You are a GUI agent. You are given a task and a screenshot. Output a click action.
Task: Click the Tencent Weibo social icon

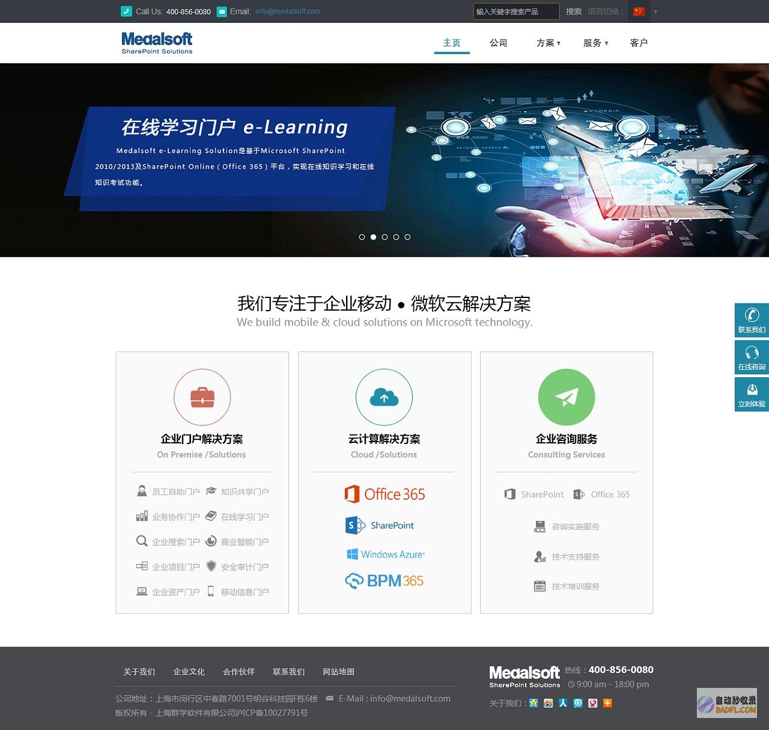coord(578,703)
